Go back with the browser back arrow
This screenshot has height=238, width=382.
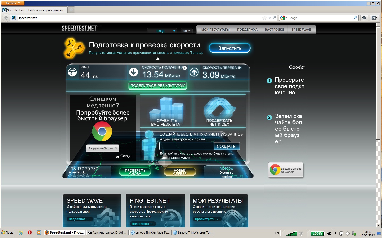tap(6, 18)
